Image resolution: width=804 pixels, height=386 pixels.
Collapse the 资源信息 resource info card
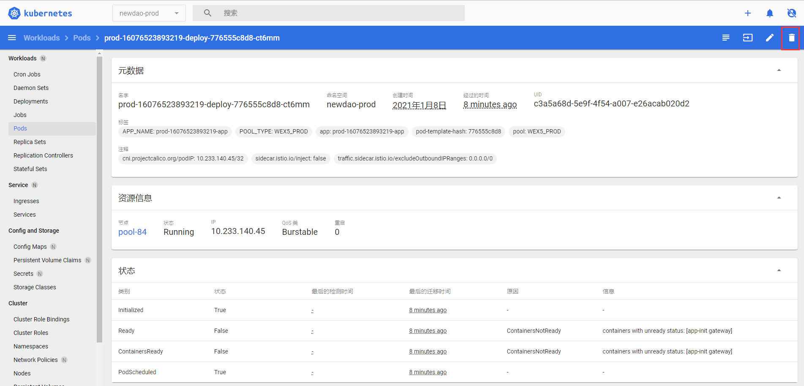[779, 198]
